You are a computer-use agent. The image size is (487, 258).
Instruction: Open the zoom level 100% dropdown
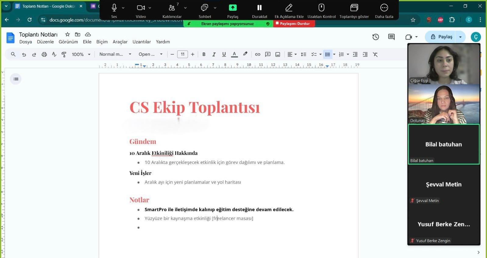click(81, 54)
